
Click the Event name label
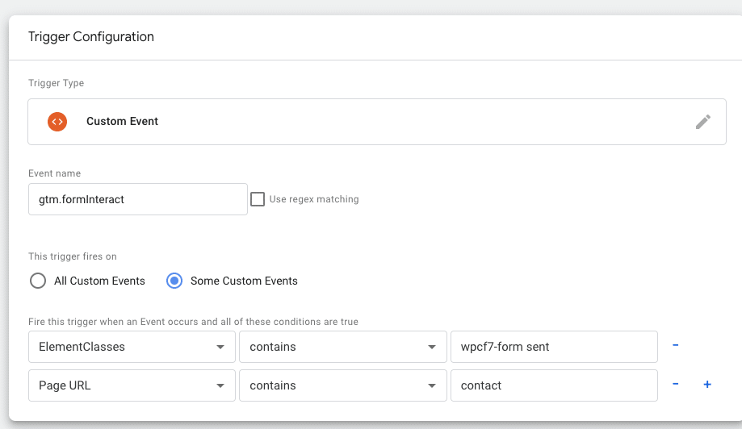pyautogui.click(x=54, y=173)
